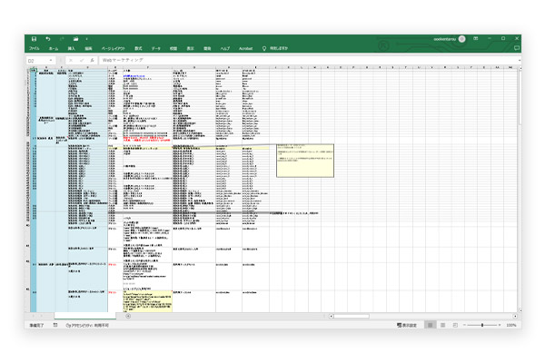Open the folder icon in quick access toolbar
The image size is (545, 363).
[x=75, y=39]
